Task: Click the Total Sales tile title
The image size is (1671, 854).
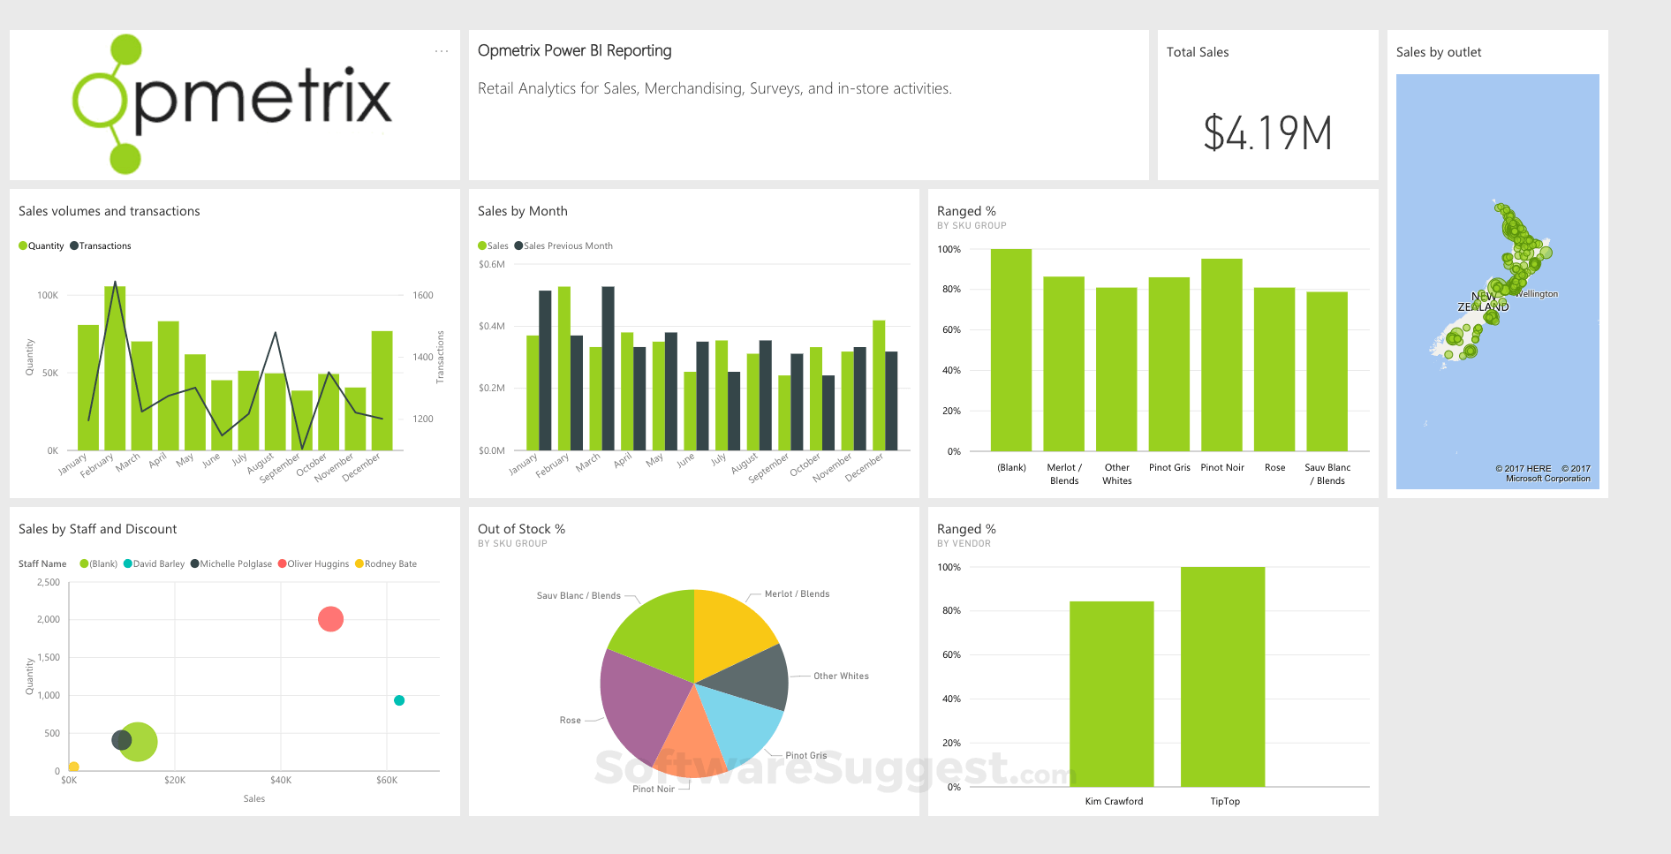Action: [x=1198, y=52]
